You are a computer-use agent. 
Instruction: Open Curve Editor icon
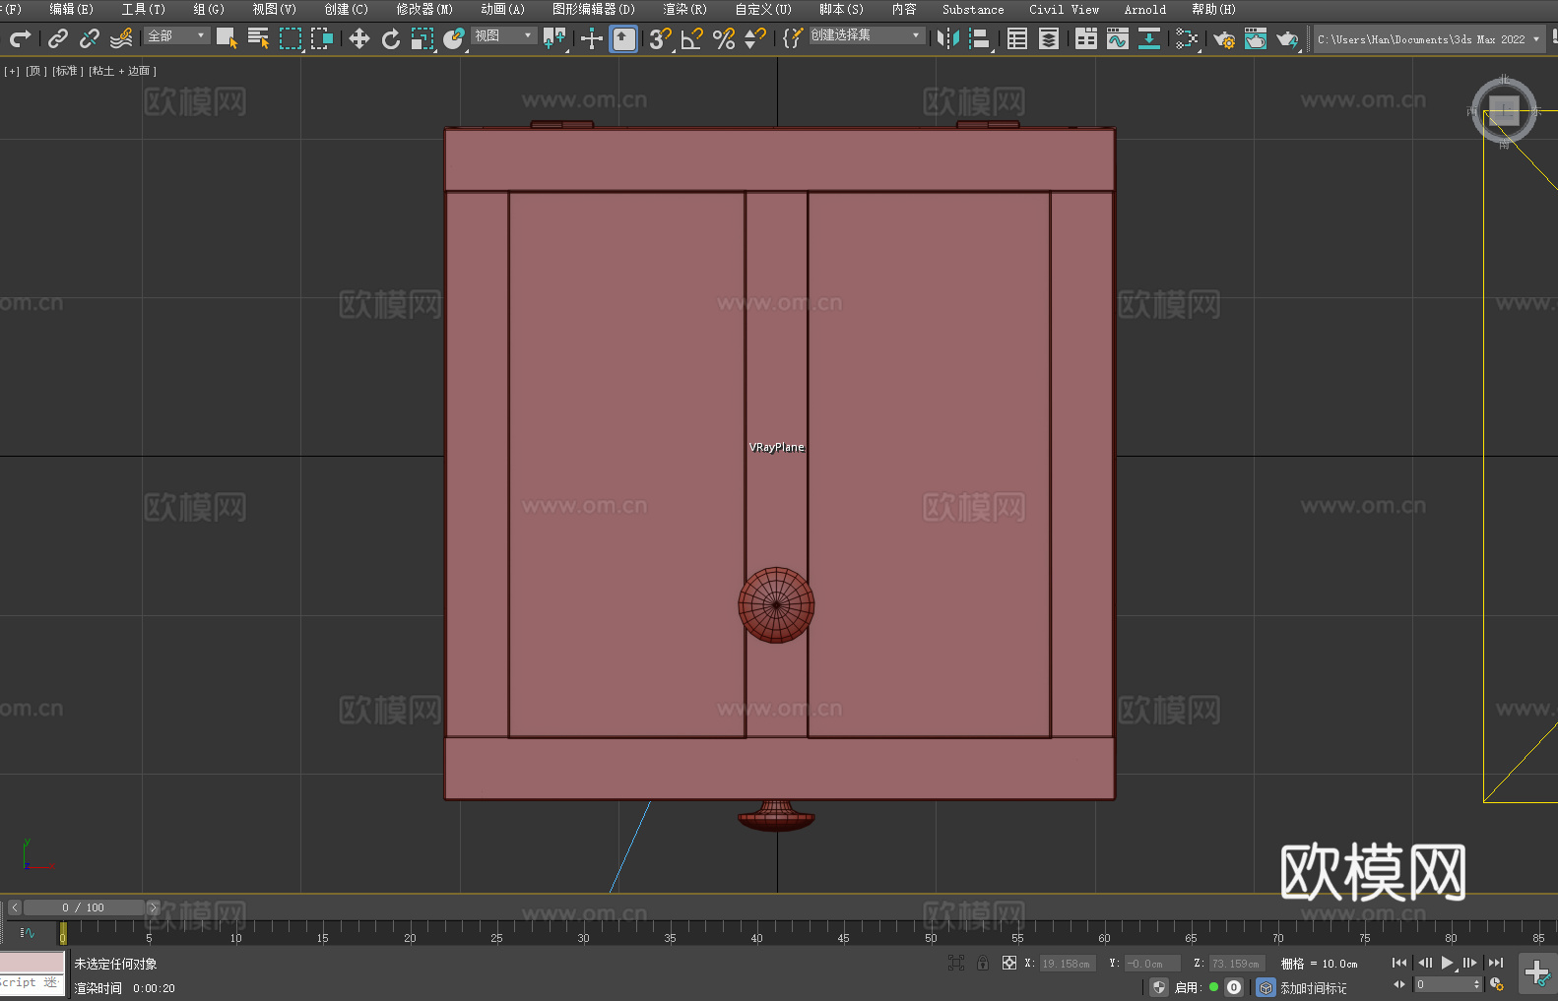coord(1118,38)
